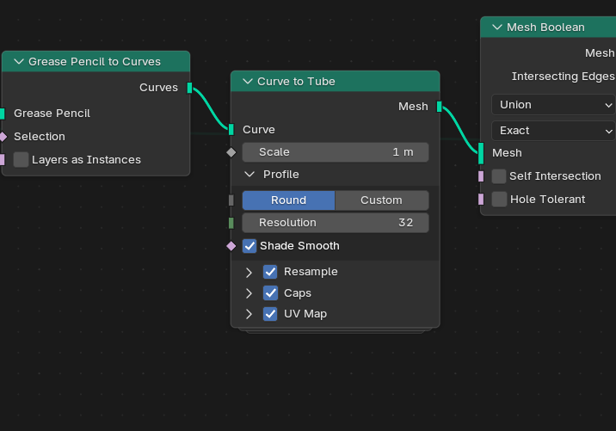Click the Intersecting Edges output label
The height and width of the screenshot is (431, 616).
pos(563,77)
